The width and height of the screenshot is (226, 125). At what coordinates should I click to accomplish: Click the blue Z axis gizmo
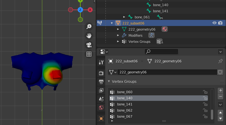80,10
